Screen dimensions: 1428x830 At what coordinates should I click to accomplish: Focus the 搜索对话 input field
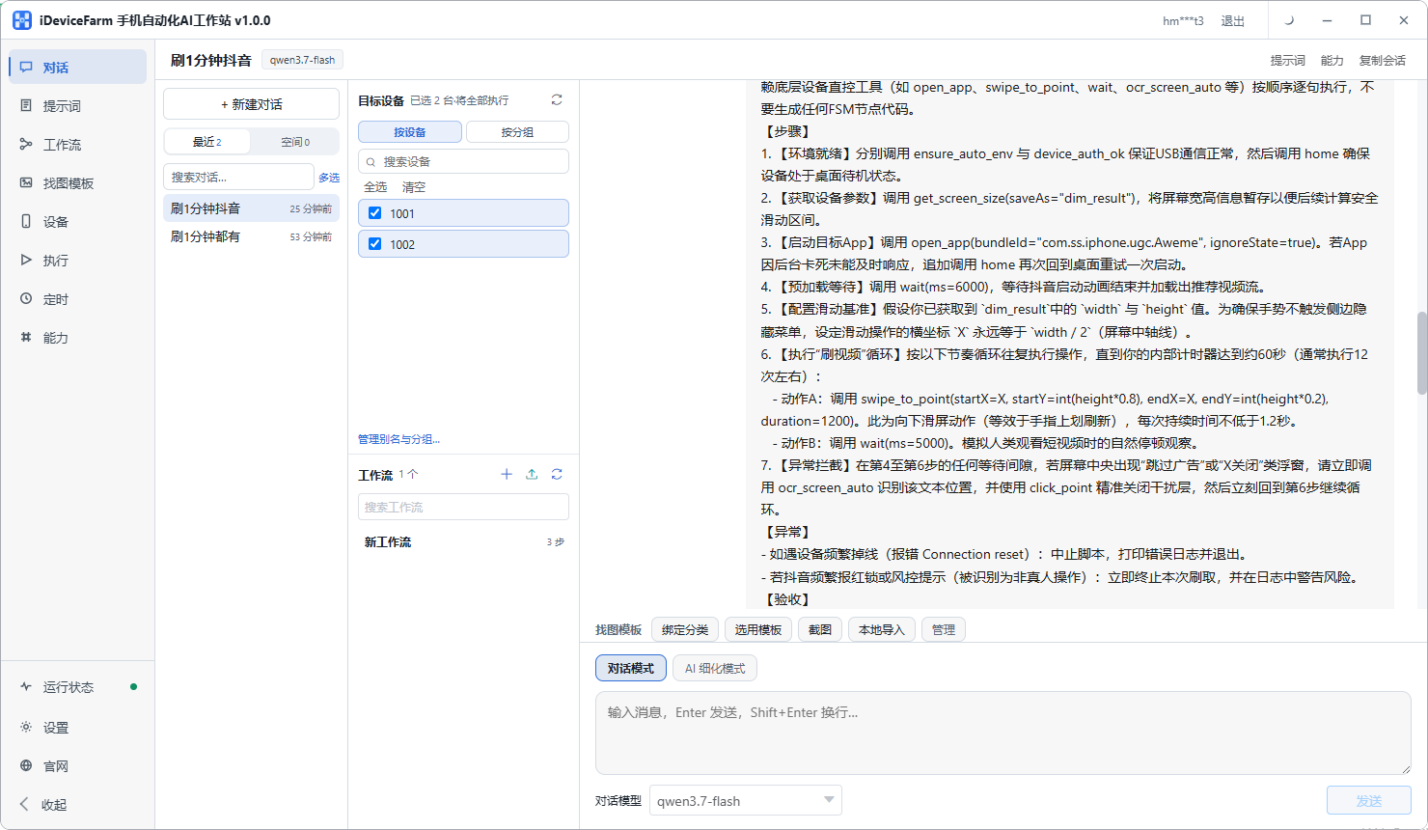click(x=238, y=177)
